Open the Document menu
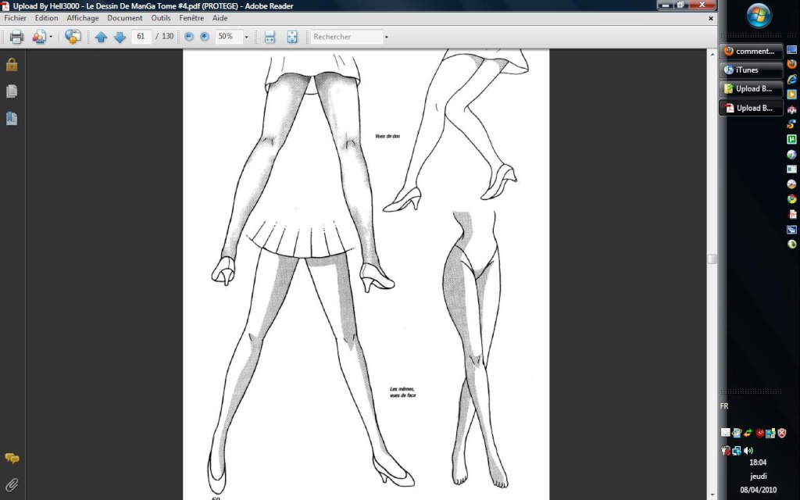 click(x=125, y=18)
